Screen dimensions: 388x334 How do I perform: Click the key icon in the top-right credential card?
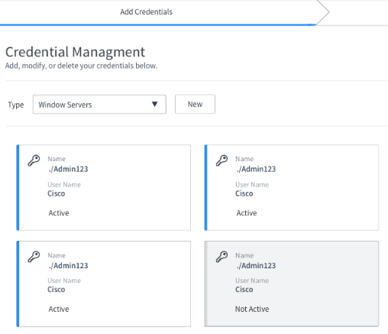pyautogui.click(x=221, y=161)
